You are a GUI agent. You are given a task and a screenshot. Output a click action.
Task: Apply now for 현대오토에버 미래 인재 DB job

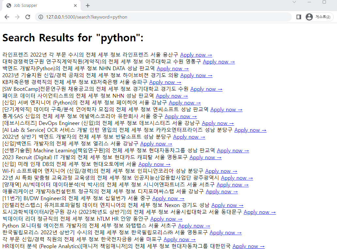click(155, 164)
